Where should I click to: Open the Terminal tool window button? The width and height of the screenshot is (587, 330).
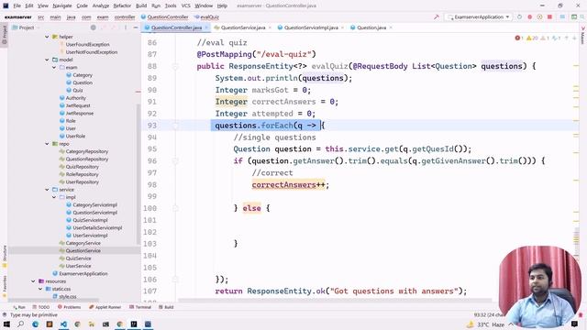coord(140,307)
